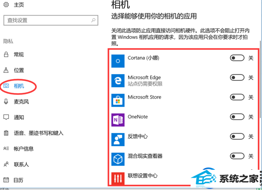Click the 隐私 section label

(8, 41)
